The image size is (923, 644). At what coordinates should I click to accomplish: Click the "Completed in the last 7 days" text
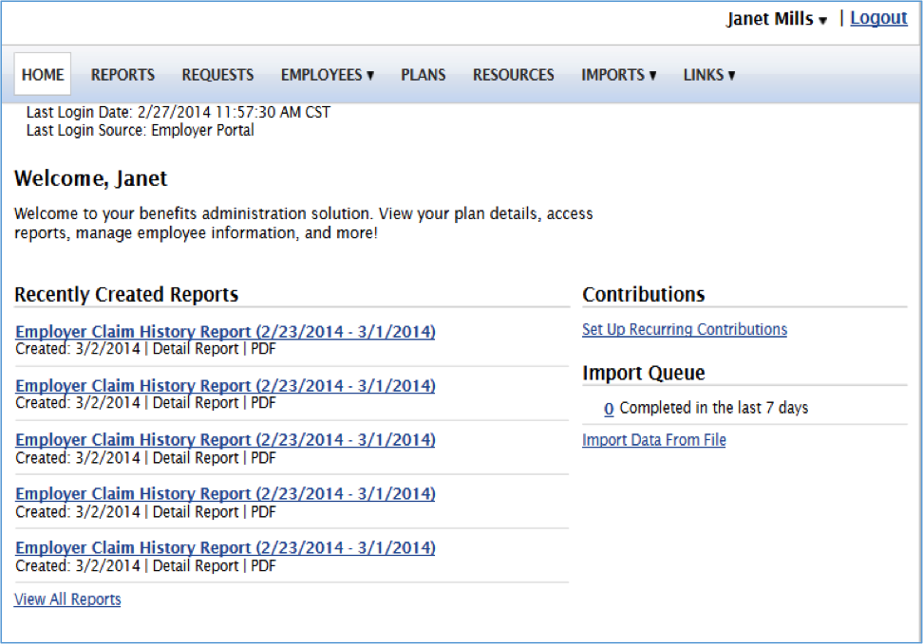[x=714, y=408]
